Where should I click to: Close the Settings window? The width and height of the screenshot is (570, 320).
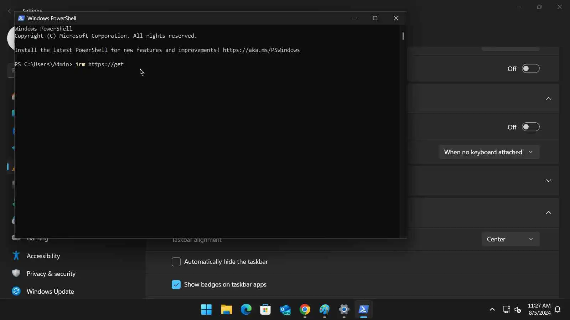click(x=560, y=7)
